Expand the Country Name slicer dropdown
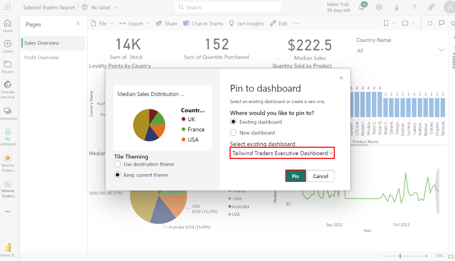 [x=400, y=50]
